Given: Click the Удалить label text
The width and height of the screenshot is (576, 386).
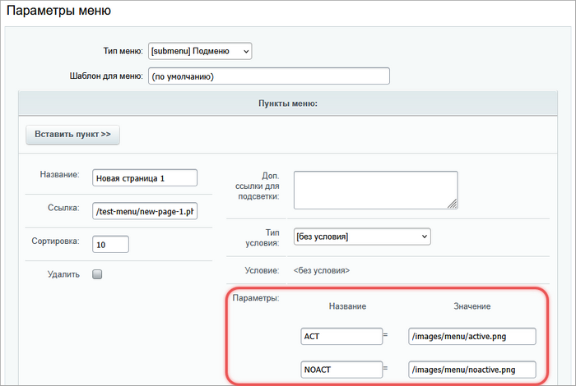Looking at the screenshot, I should tap(63, 274).
